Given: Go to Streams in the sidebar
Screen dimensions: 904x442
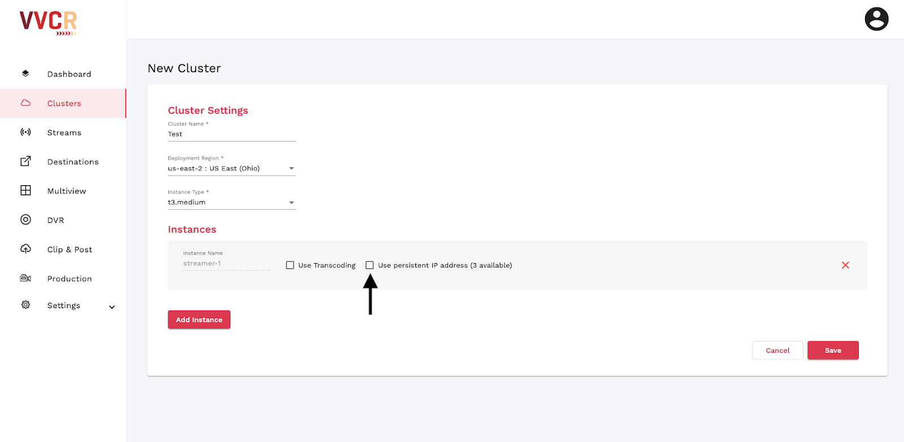Looking at the screenshot, I should [x=63, y=133].
